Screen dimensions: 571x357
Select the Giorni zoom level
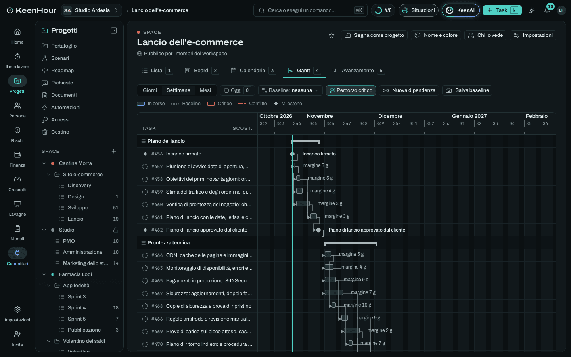tap(150, 90)
